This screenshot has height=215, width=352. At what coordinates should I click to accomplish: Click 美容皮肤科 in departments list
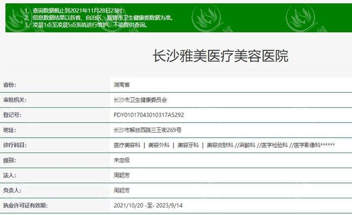click(x=220, y=145)
